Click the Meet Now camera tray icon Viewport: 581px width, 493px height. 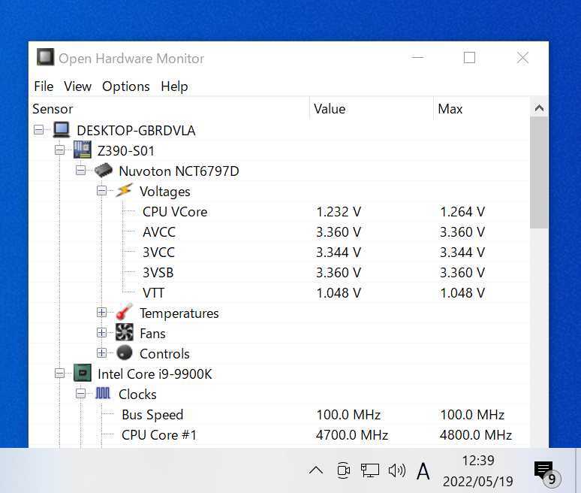344,470
